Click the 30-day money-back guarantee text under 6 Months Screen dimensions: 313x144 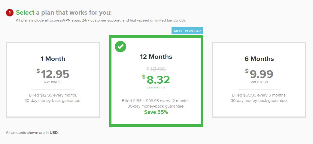(259, 100)
